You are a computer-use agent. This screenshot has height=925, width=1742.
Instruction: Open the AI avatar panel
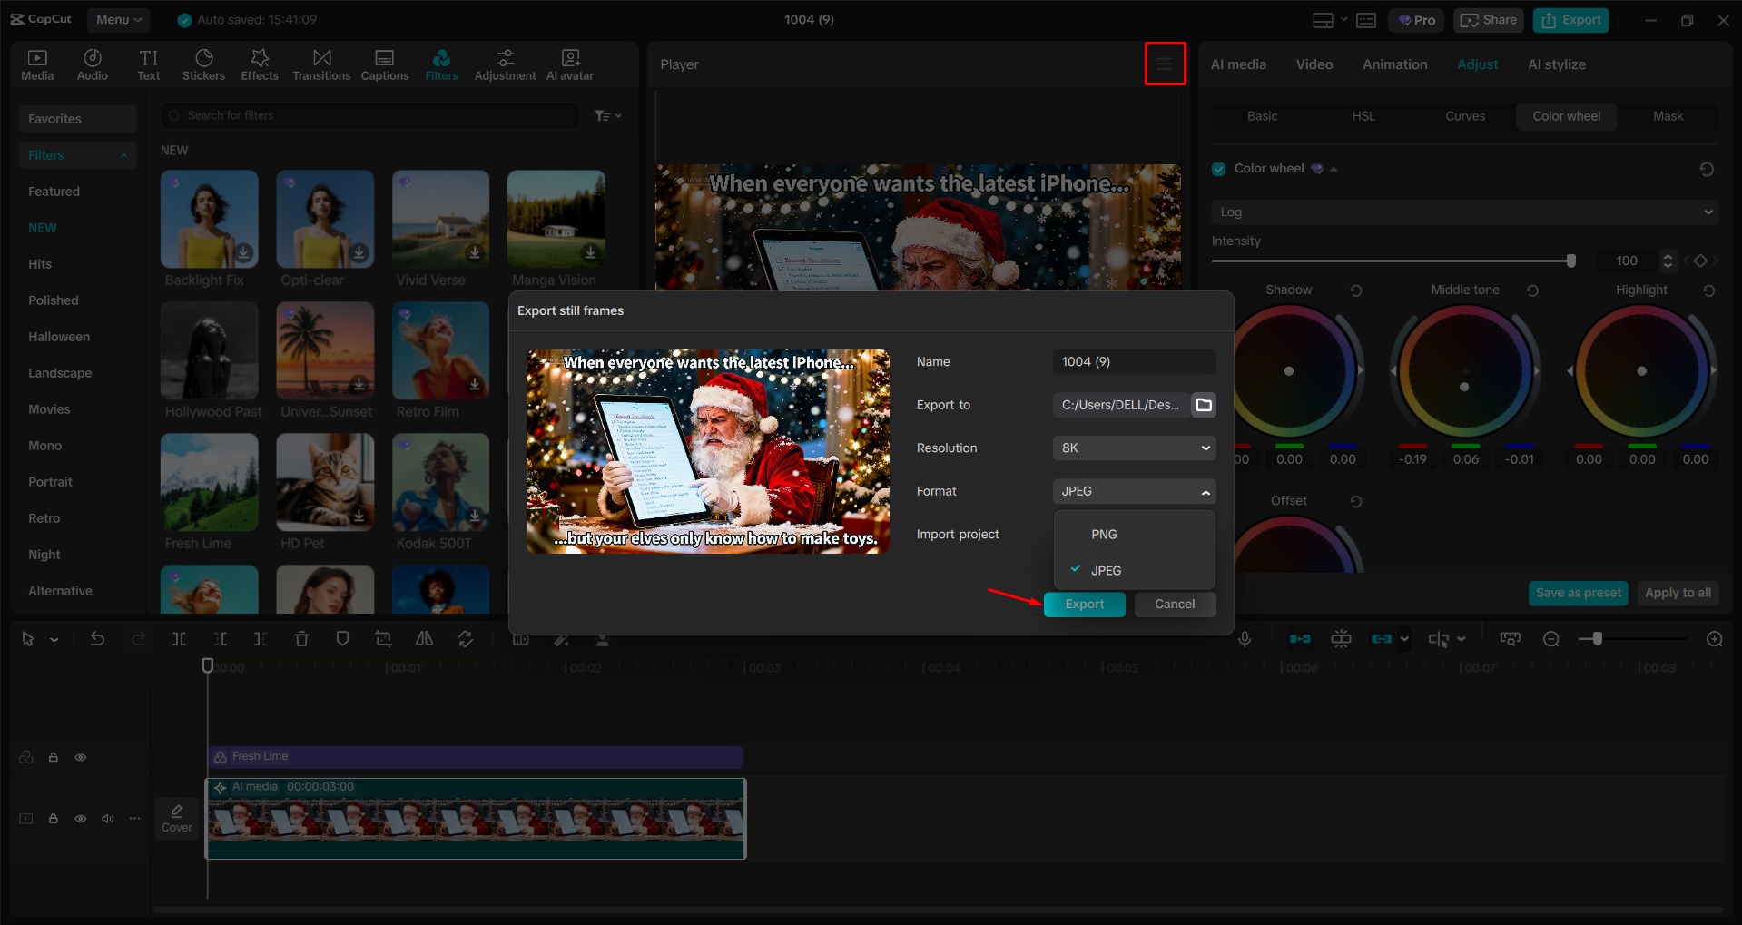(x=569, y=64)
